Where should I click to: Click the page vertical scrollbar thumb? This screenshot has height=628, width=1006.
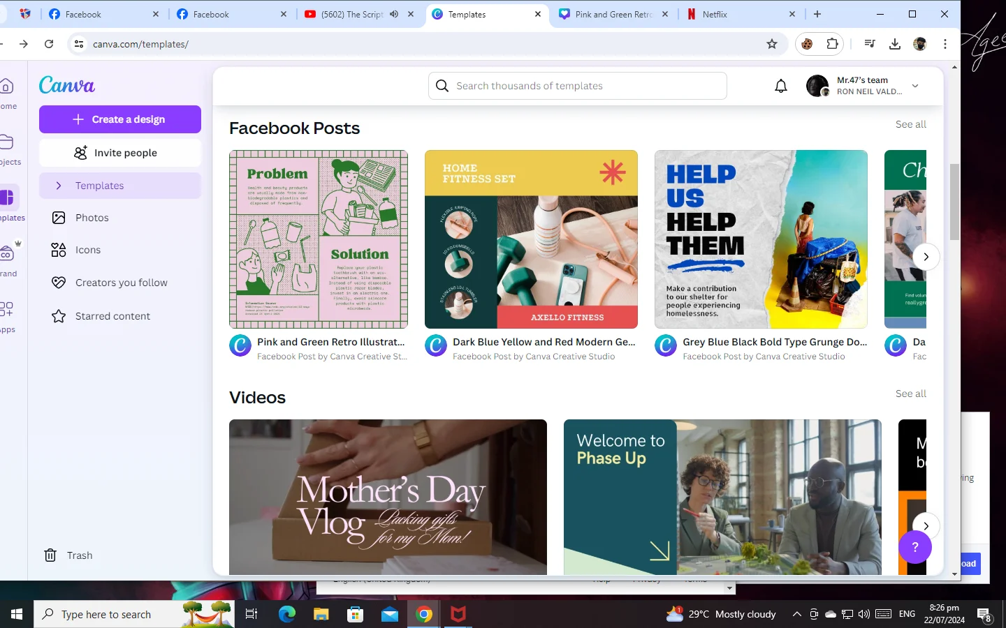(954, 202)
